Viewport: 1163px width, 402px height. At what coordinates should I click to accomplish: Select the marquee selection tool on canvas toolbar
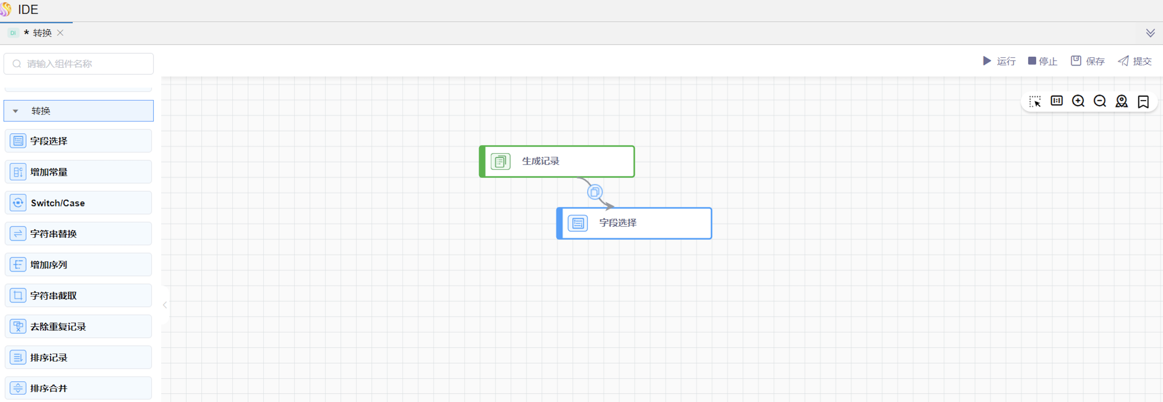[1035, 101]
